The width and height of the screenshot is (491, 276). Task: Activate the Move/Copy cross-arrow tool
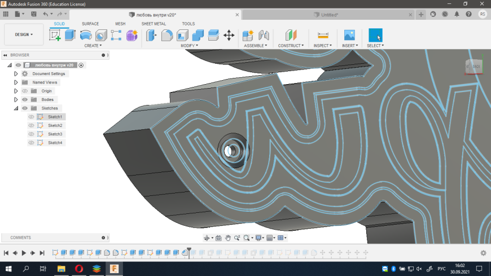coord(229,35)
